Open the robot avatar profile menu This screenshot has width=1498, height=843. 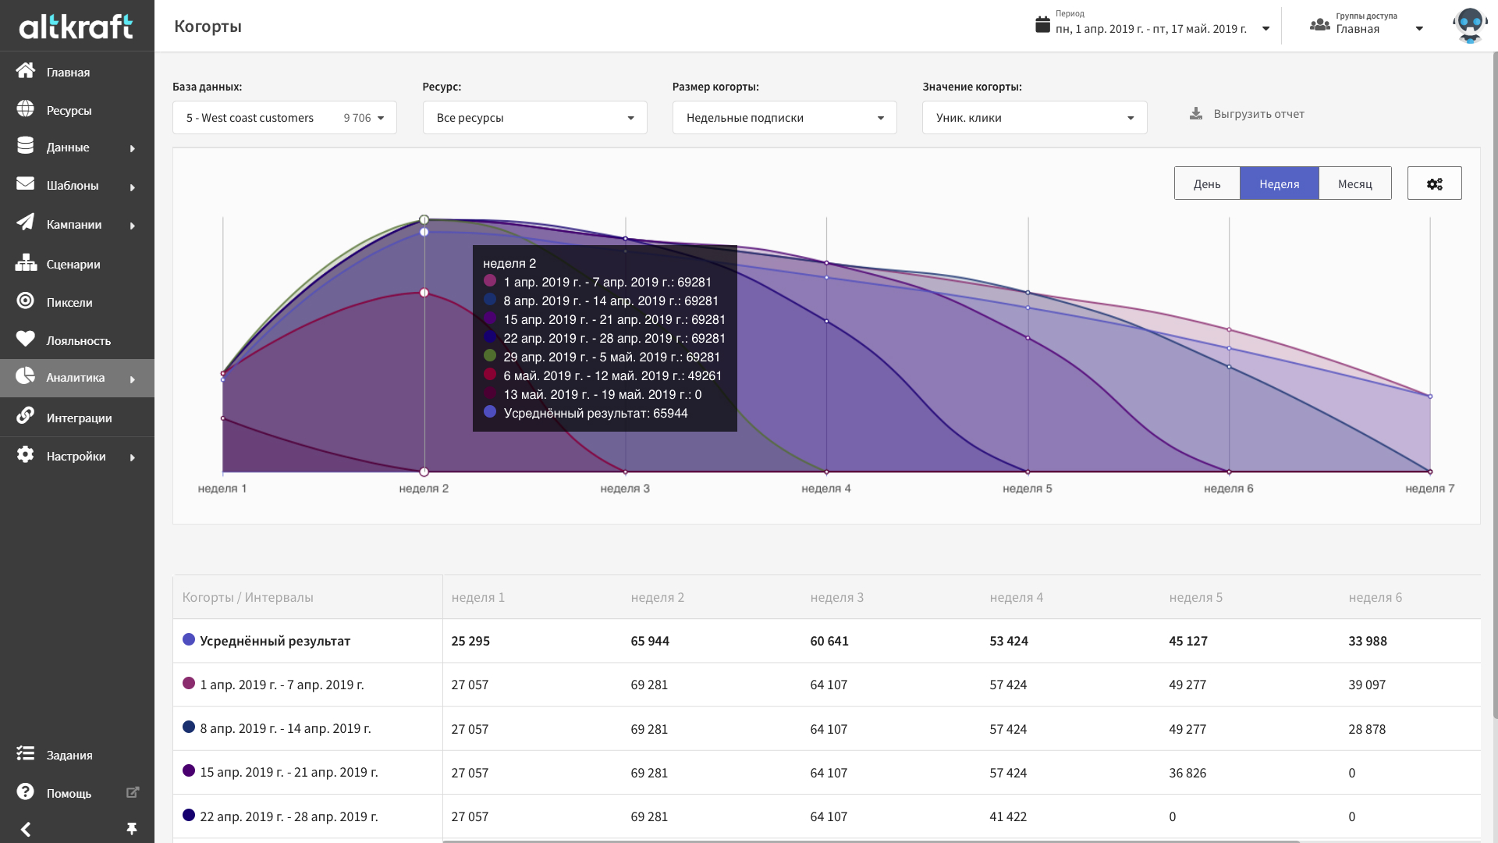pyautogui.click(x=1470, y=26)
